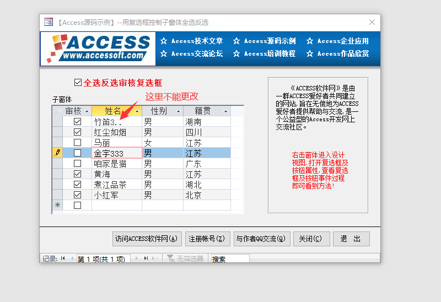Go to first record navigation arrow
441x302 pixels.
coord(63,258)
